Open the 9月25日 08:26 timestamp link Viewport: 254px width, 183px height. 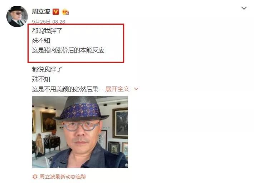pyautogui.click(x=48, y=22)
